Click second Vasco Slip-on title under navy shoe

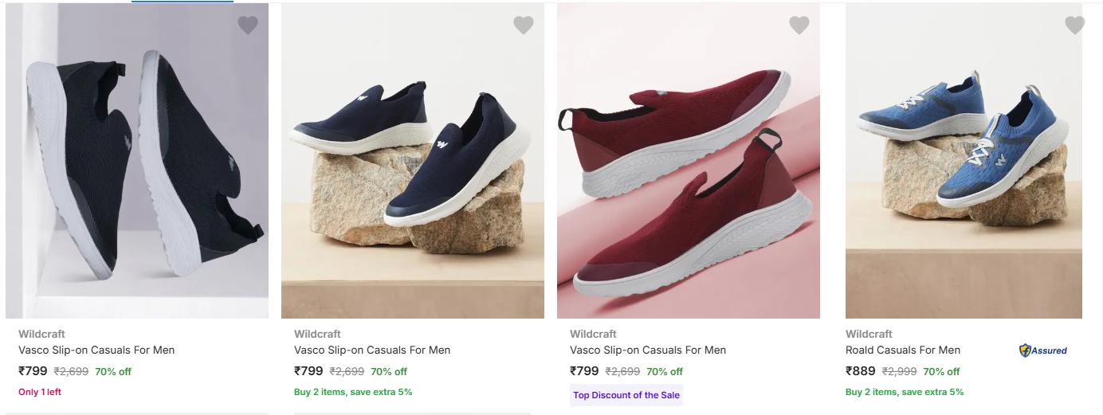click(372, 350)
